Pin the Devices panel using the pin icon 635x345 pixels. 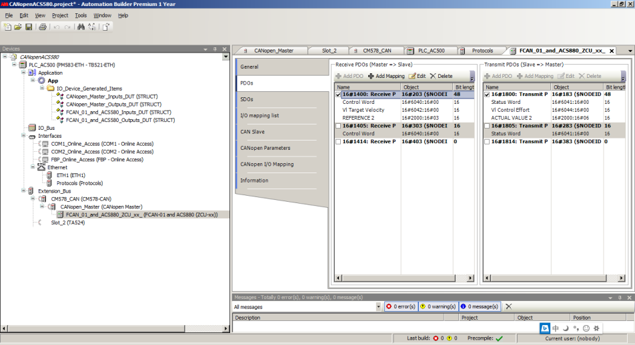[x=215, y=49]
